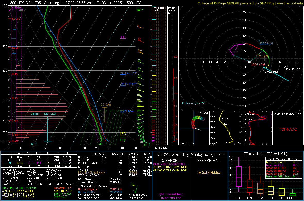Click the SHIP = 0.7 index
304x201 pixels.
pyautogui.click(x=60, y=196)
